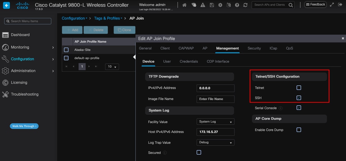Go to next page in table pagination
Viewport: 346px width, 161px height.
click(x=89, y=66)
